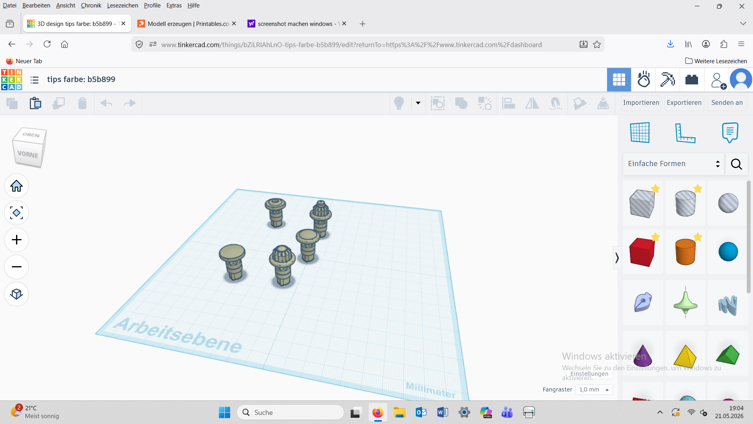Click the paste clipboard icon
Viewport: 753px width, 424px height.
click(35, 103)
